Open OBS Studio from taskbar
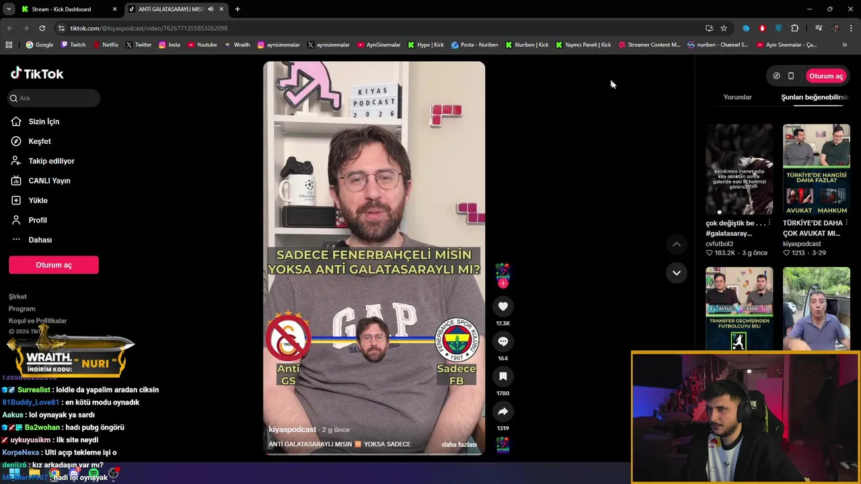The height and width of the screenshot is (484, 861). pyautogui.click(x=113, y=474)
